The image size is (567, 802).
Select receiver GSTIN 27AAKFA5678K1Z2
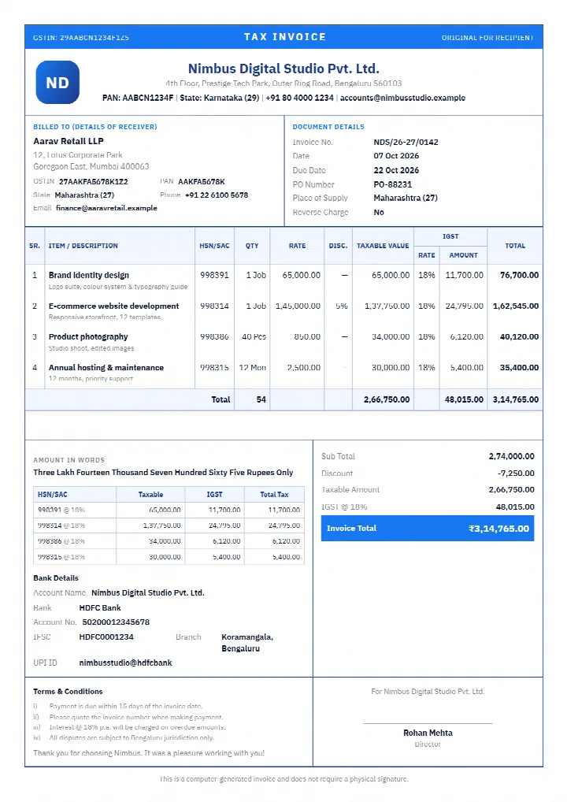[x=94, y=181]
